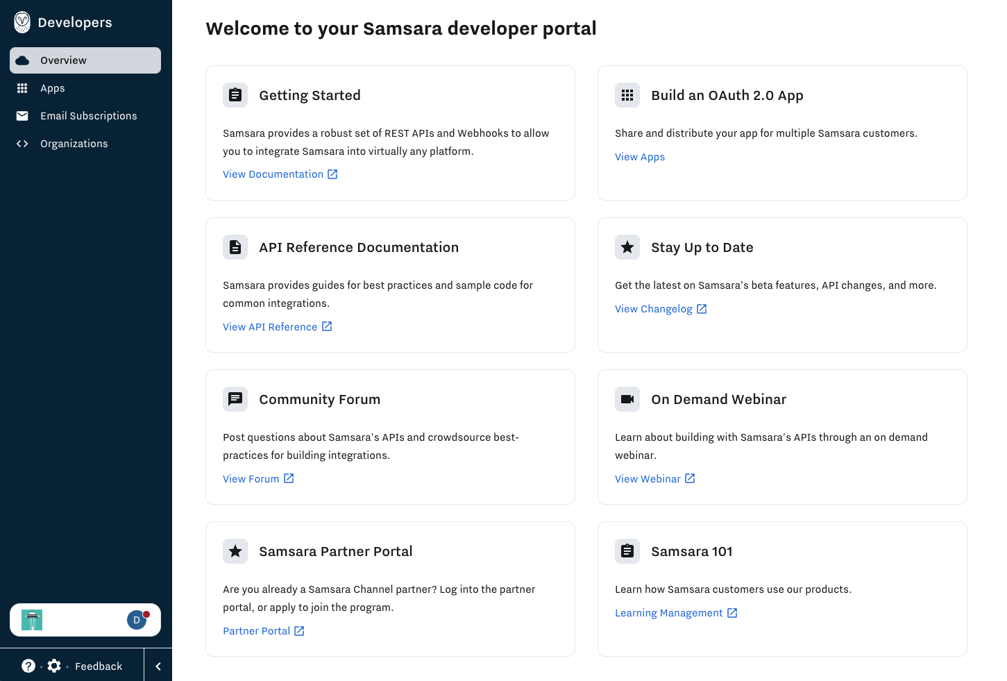Click external-link icon beside View Webinar
The height and width of the screenshot is (681, 1007).
click(690, 478)
